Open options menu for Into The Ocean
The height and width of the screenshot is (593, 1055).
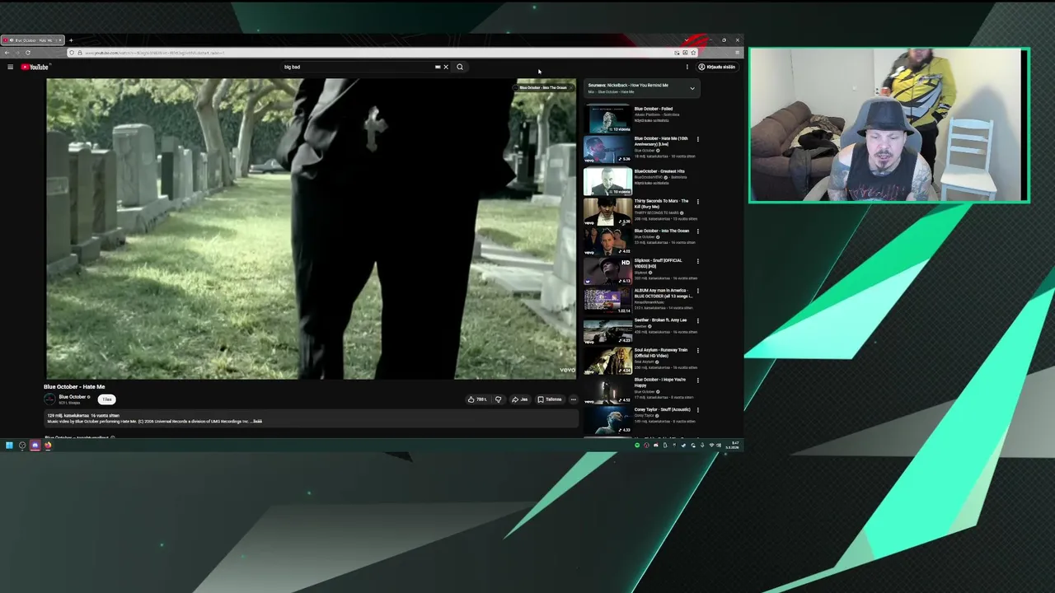click(697, 231)
